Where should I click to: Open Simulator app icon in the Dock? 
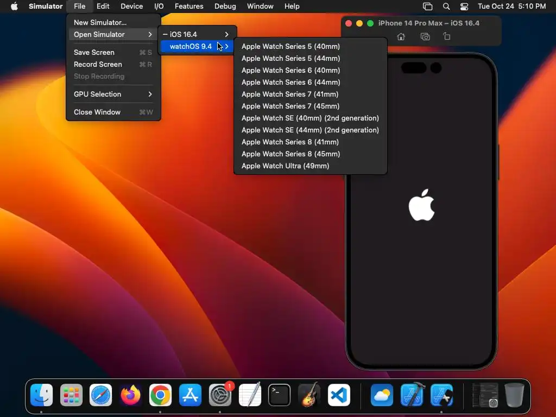tap(441, 395)
